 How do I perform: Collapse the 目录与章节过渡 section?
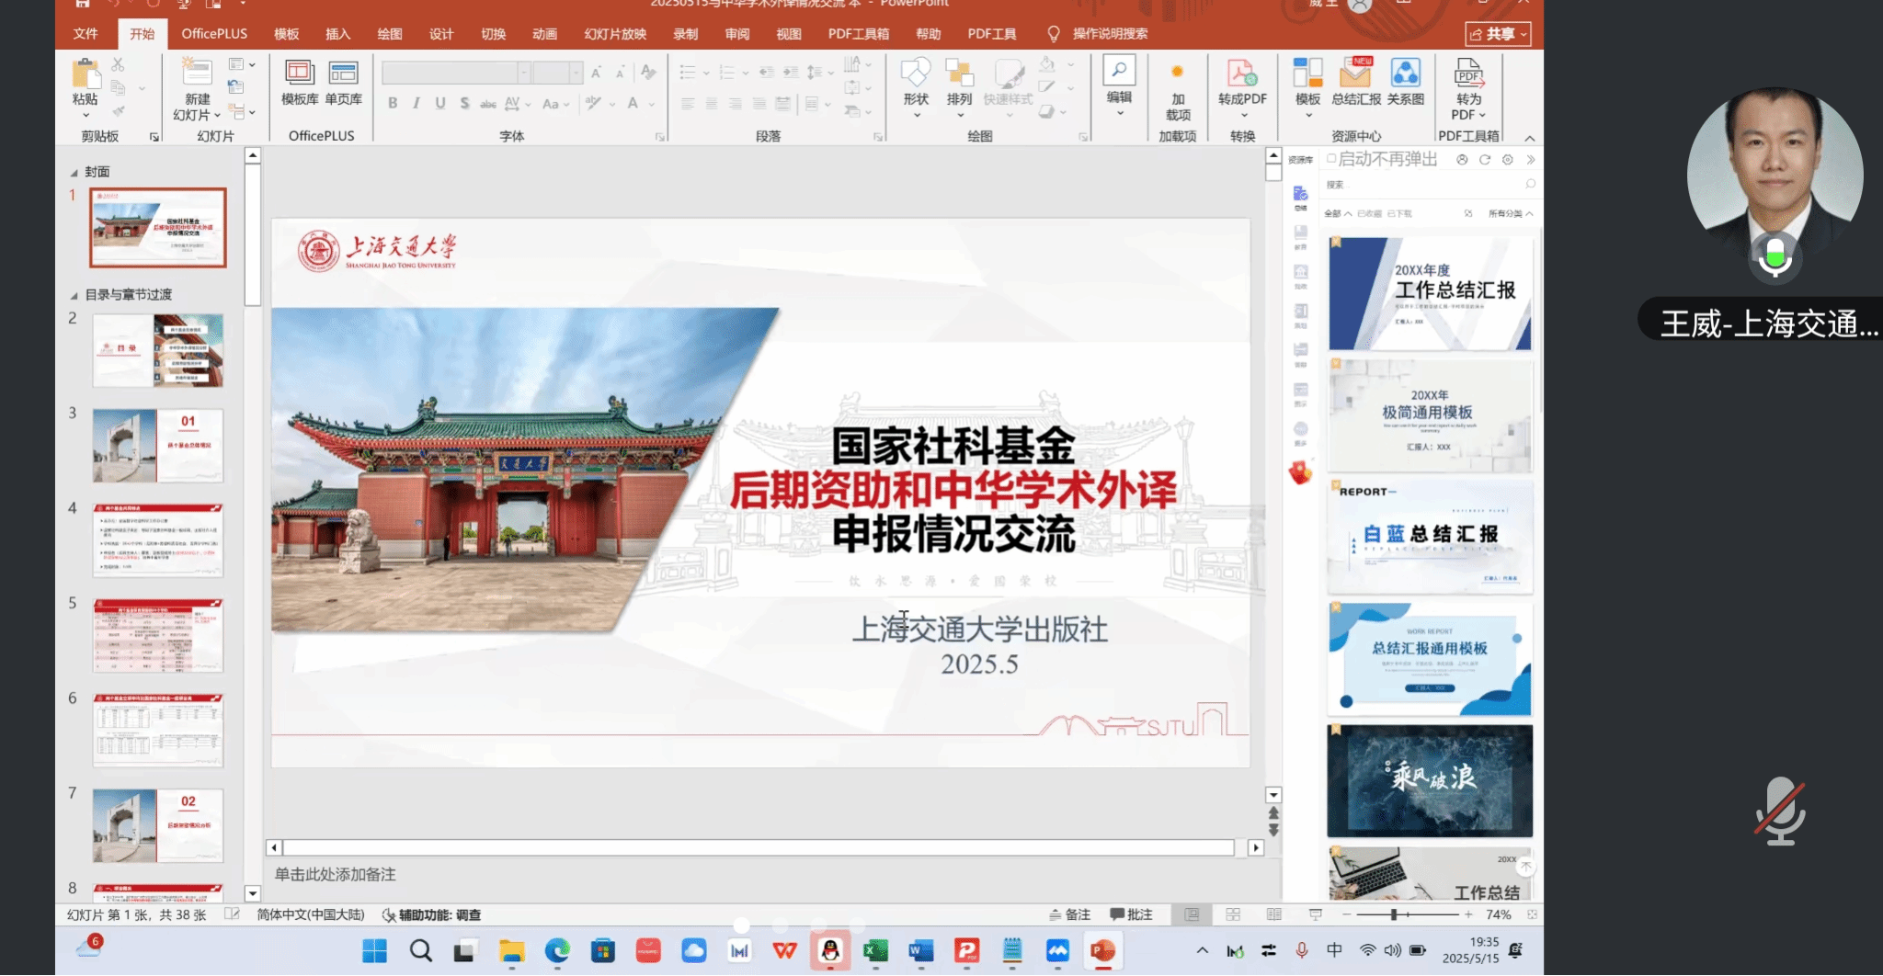coord(74,295)
